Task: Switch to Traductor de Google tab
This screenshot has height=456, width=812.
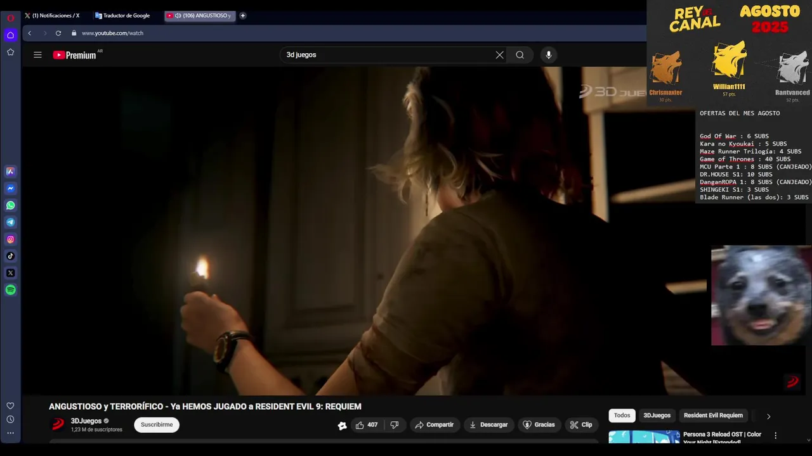Action: point(126,15)
